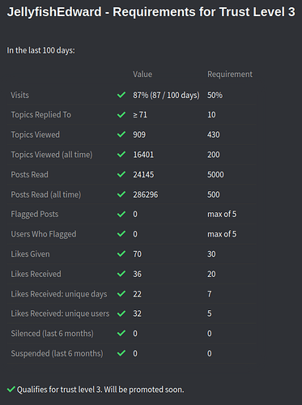
Task: Click the checkmark for Likes Received: unique users
Action: tap(121, 313)
